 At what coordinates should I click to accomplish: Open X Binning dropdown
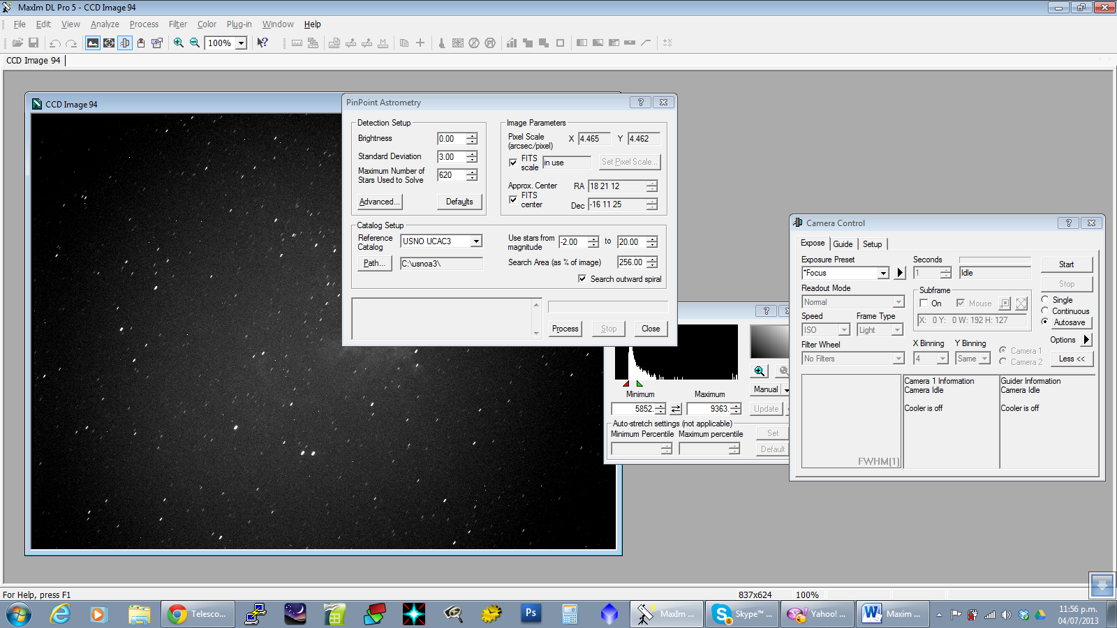tap(942, 359)
